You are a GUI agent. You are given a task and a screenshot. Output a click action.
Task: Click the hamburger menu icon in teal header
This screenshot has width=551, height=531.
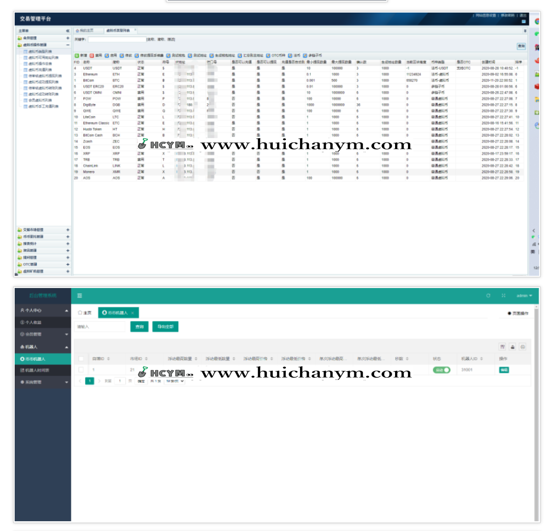[x=79, y=296]
